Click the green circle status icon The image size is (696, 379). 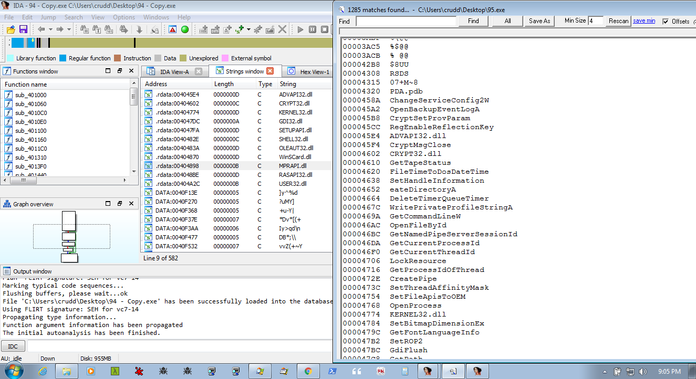(185, 29)
